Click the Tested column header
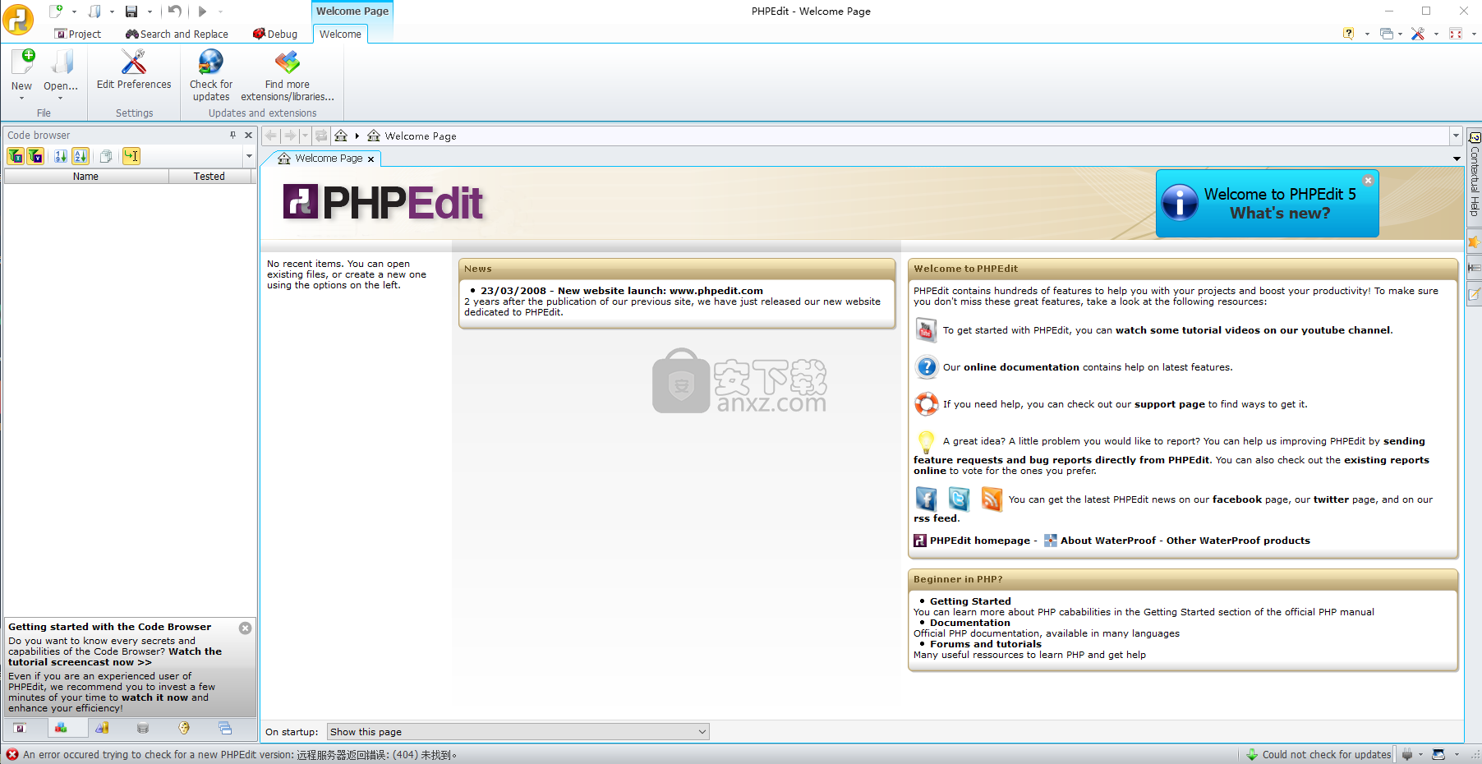 coord(209,176)
